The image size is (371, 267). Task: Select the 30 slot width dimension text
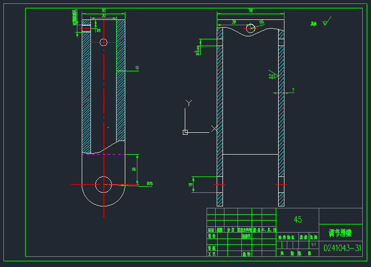(104, 16)
